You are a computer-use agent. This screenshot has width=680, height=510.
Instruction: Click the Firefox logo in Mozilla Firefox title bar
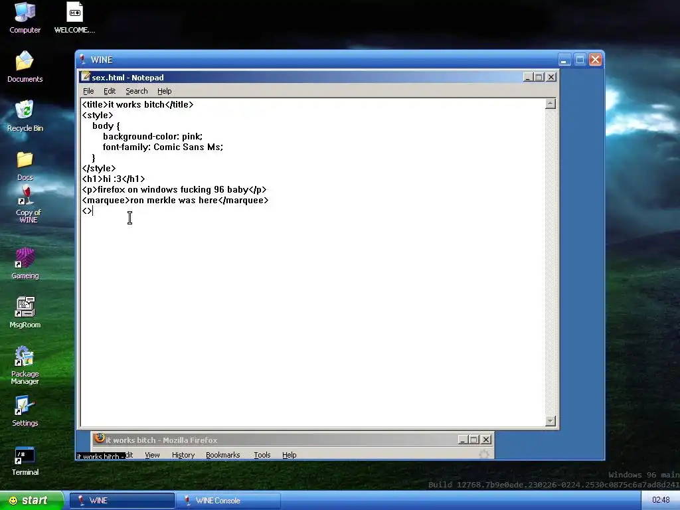pyautogui.click(x=100, y=438)
